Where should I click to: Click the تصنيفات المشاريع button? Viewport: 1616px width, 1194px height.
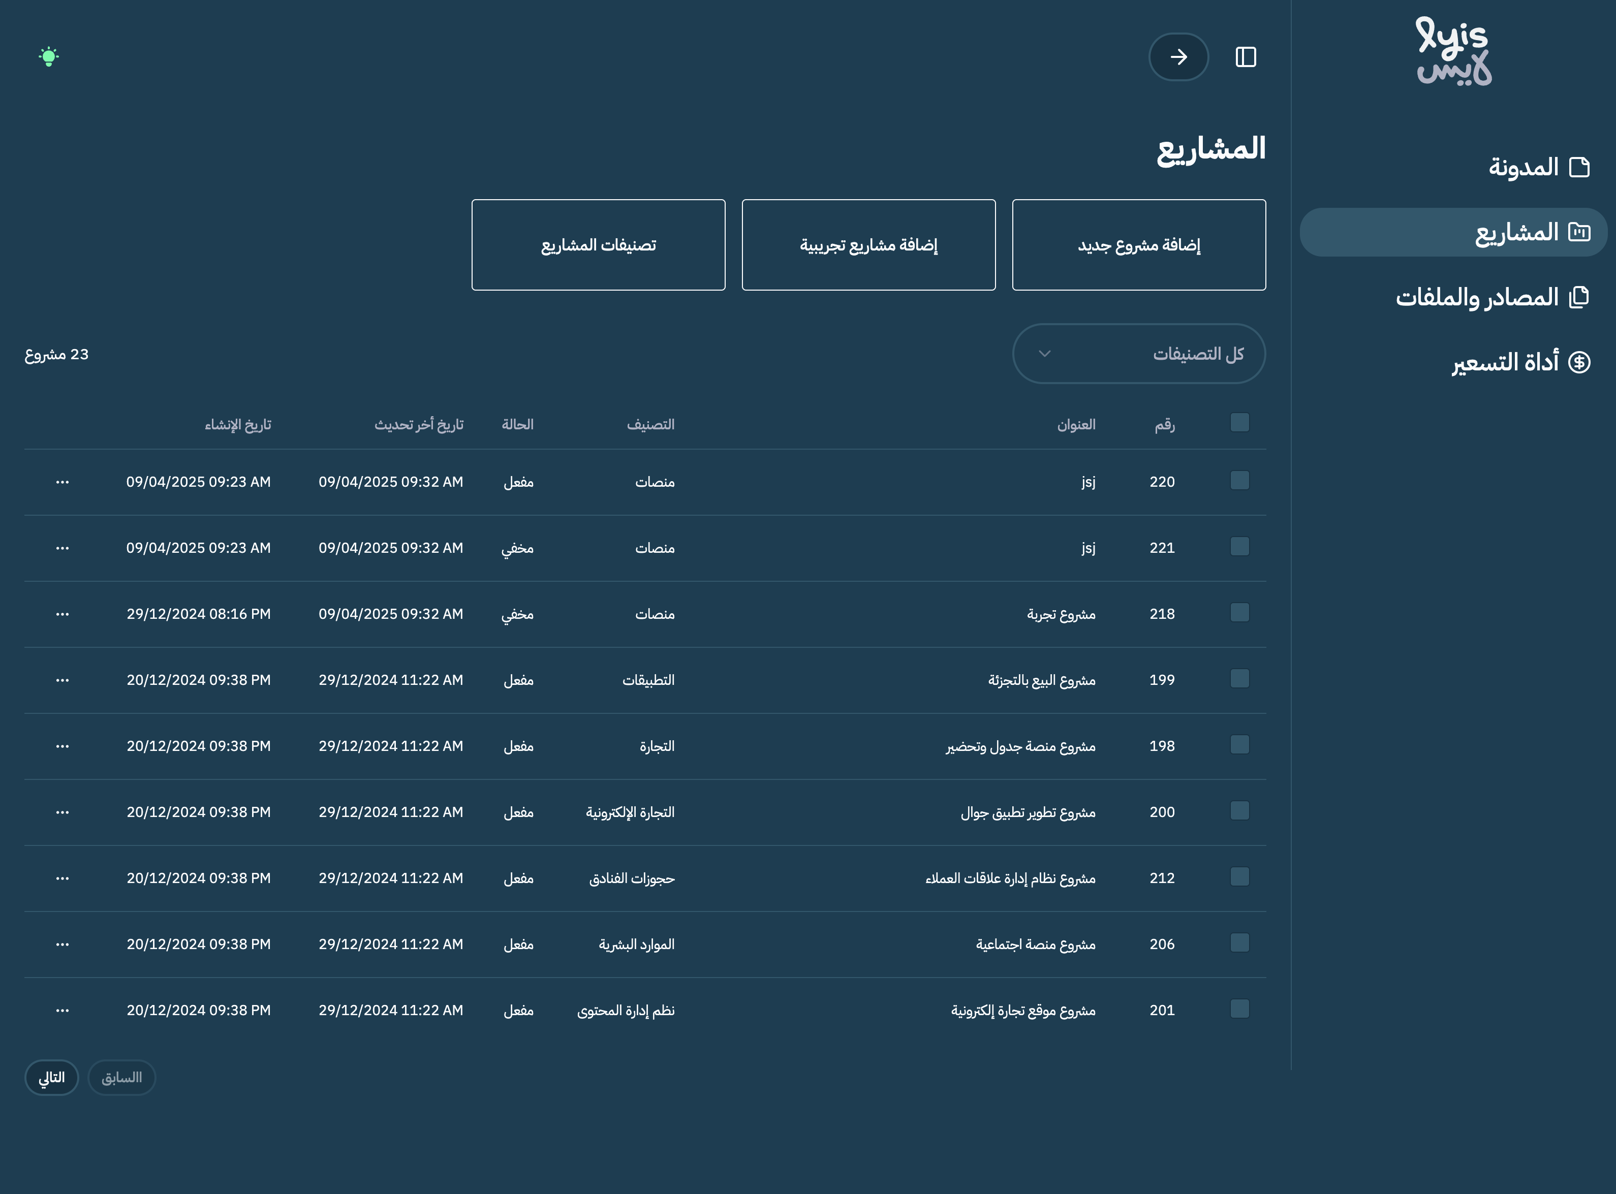pos(599,244)
